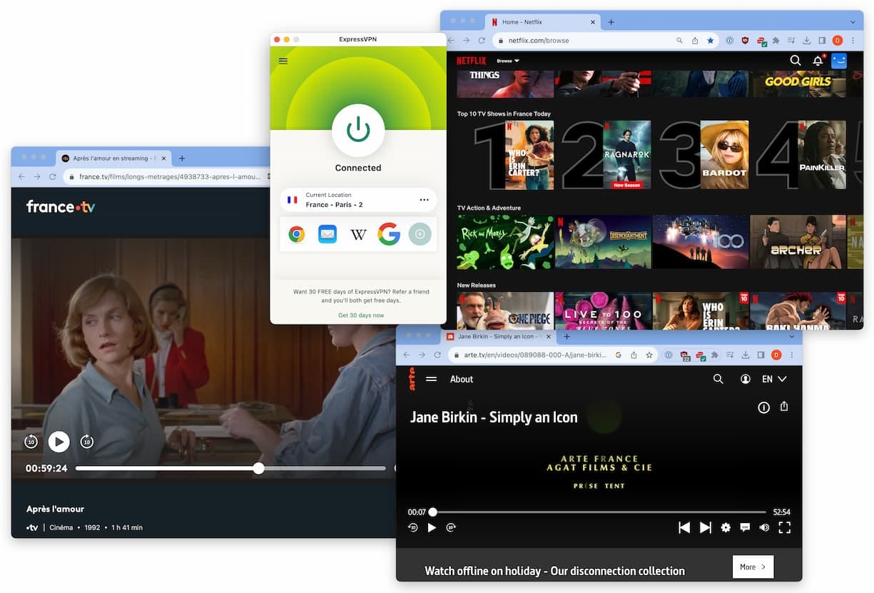Toggle side panel in Netflix window
The height and width of the screenshot is (593, 874).
pos(822,41)
